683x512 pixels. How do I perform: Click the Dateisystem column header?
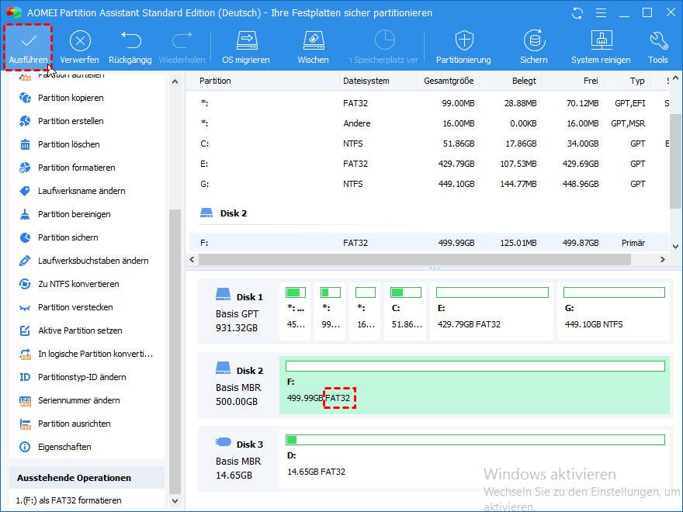(366, 81)
